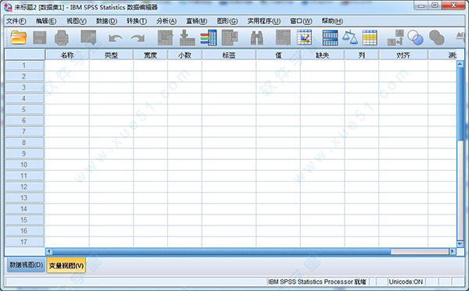469x291 pixels.
Task: Select row header 17
Action: point(24,242)
